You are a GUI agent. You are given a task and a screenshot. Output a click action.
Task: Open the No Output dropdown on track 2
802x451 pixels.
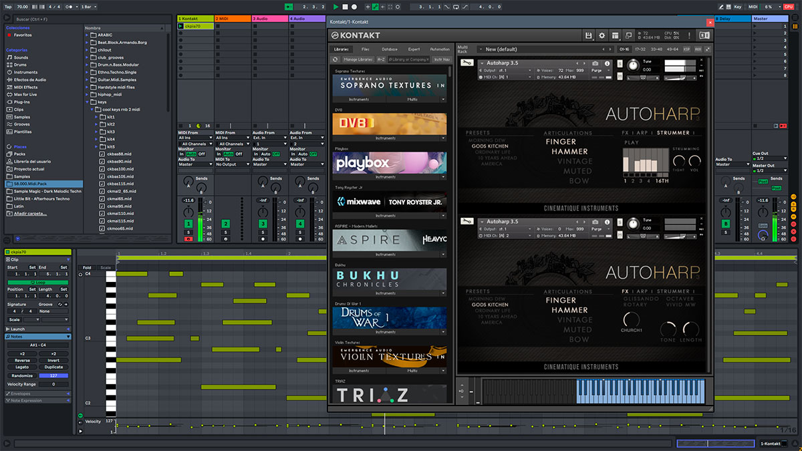click(x=233, y=164)
